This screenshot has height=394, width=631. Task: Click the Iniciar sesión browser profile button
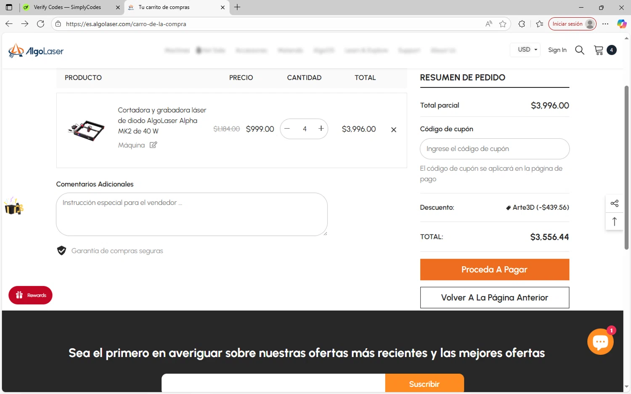point(573,24)
